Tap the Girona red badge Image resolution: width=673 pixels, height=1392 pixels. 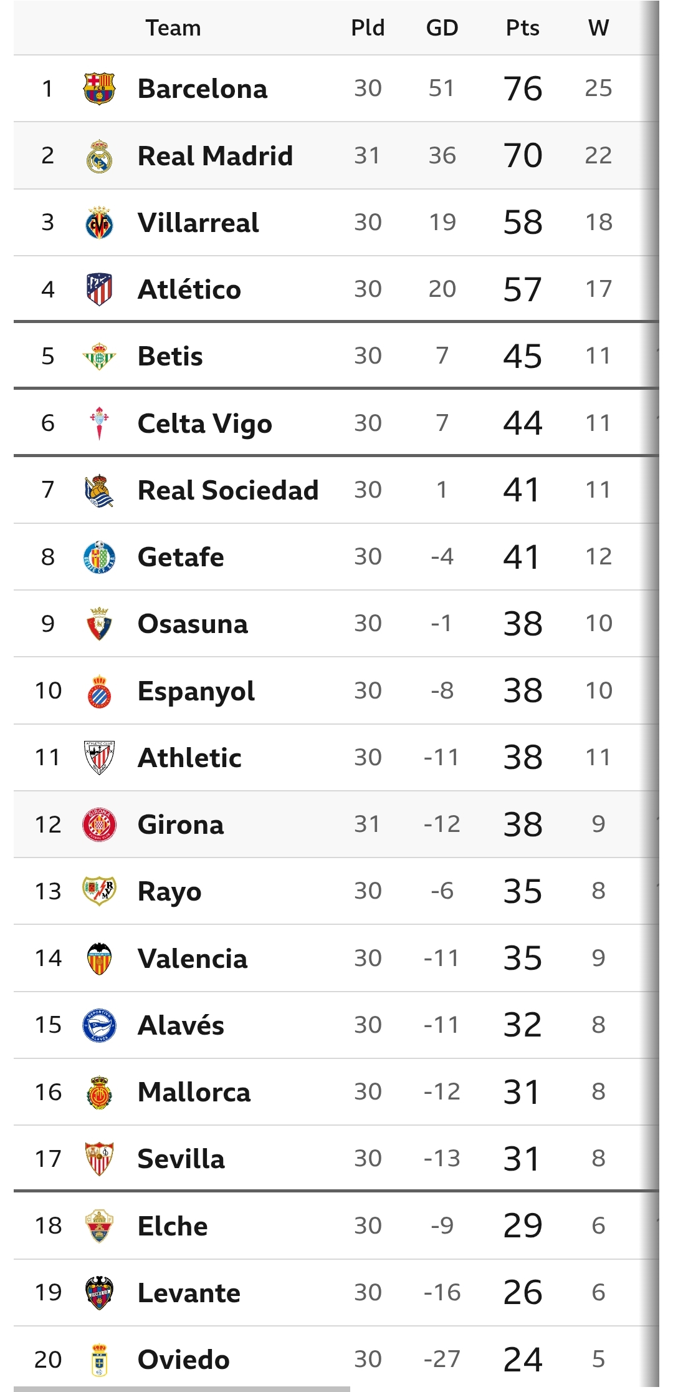99,824
